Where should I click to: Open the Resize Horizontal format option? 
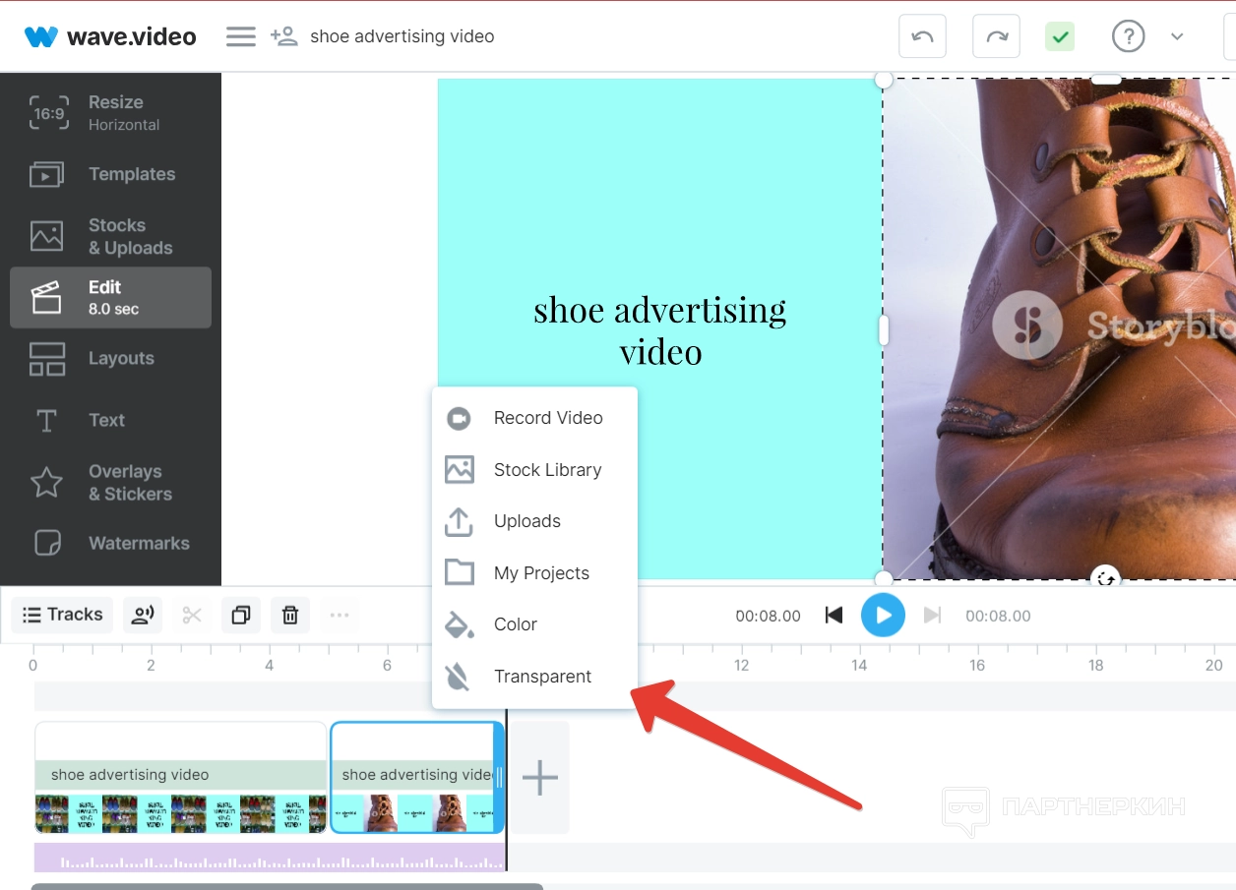point(110,112)
